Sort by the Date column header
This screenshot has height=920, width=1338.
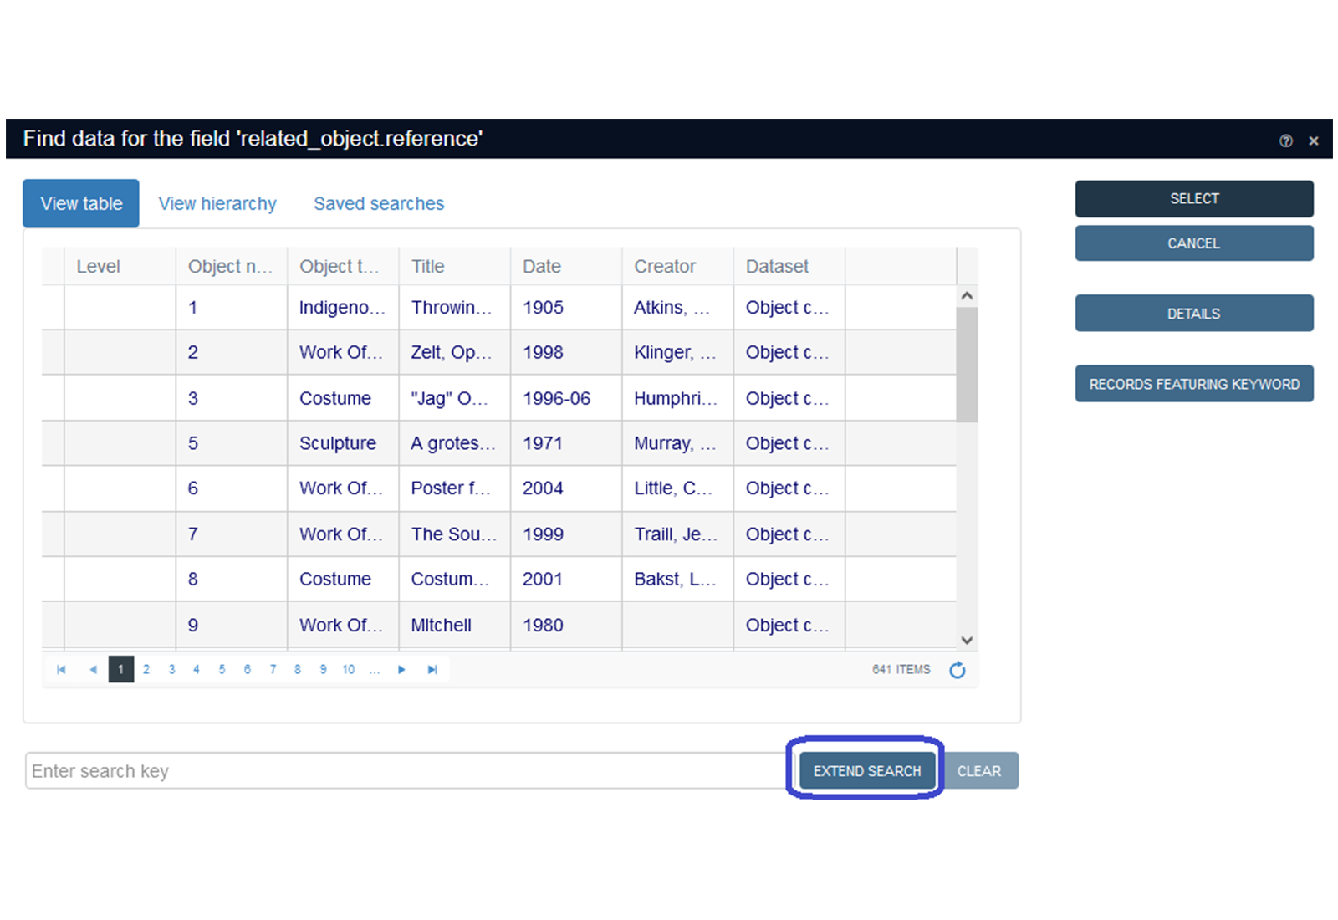tap(542, 267)
